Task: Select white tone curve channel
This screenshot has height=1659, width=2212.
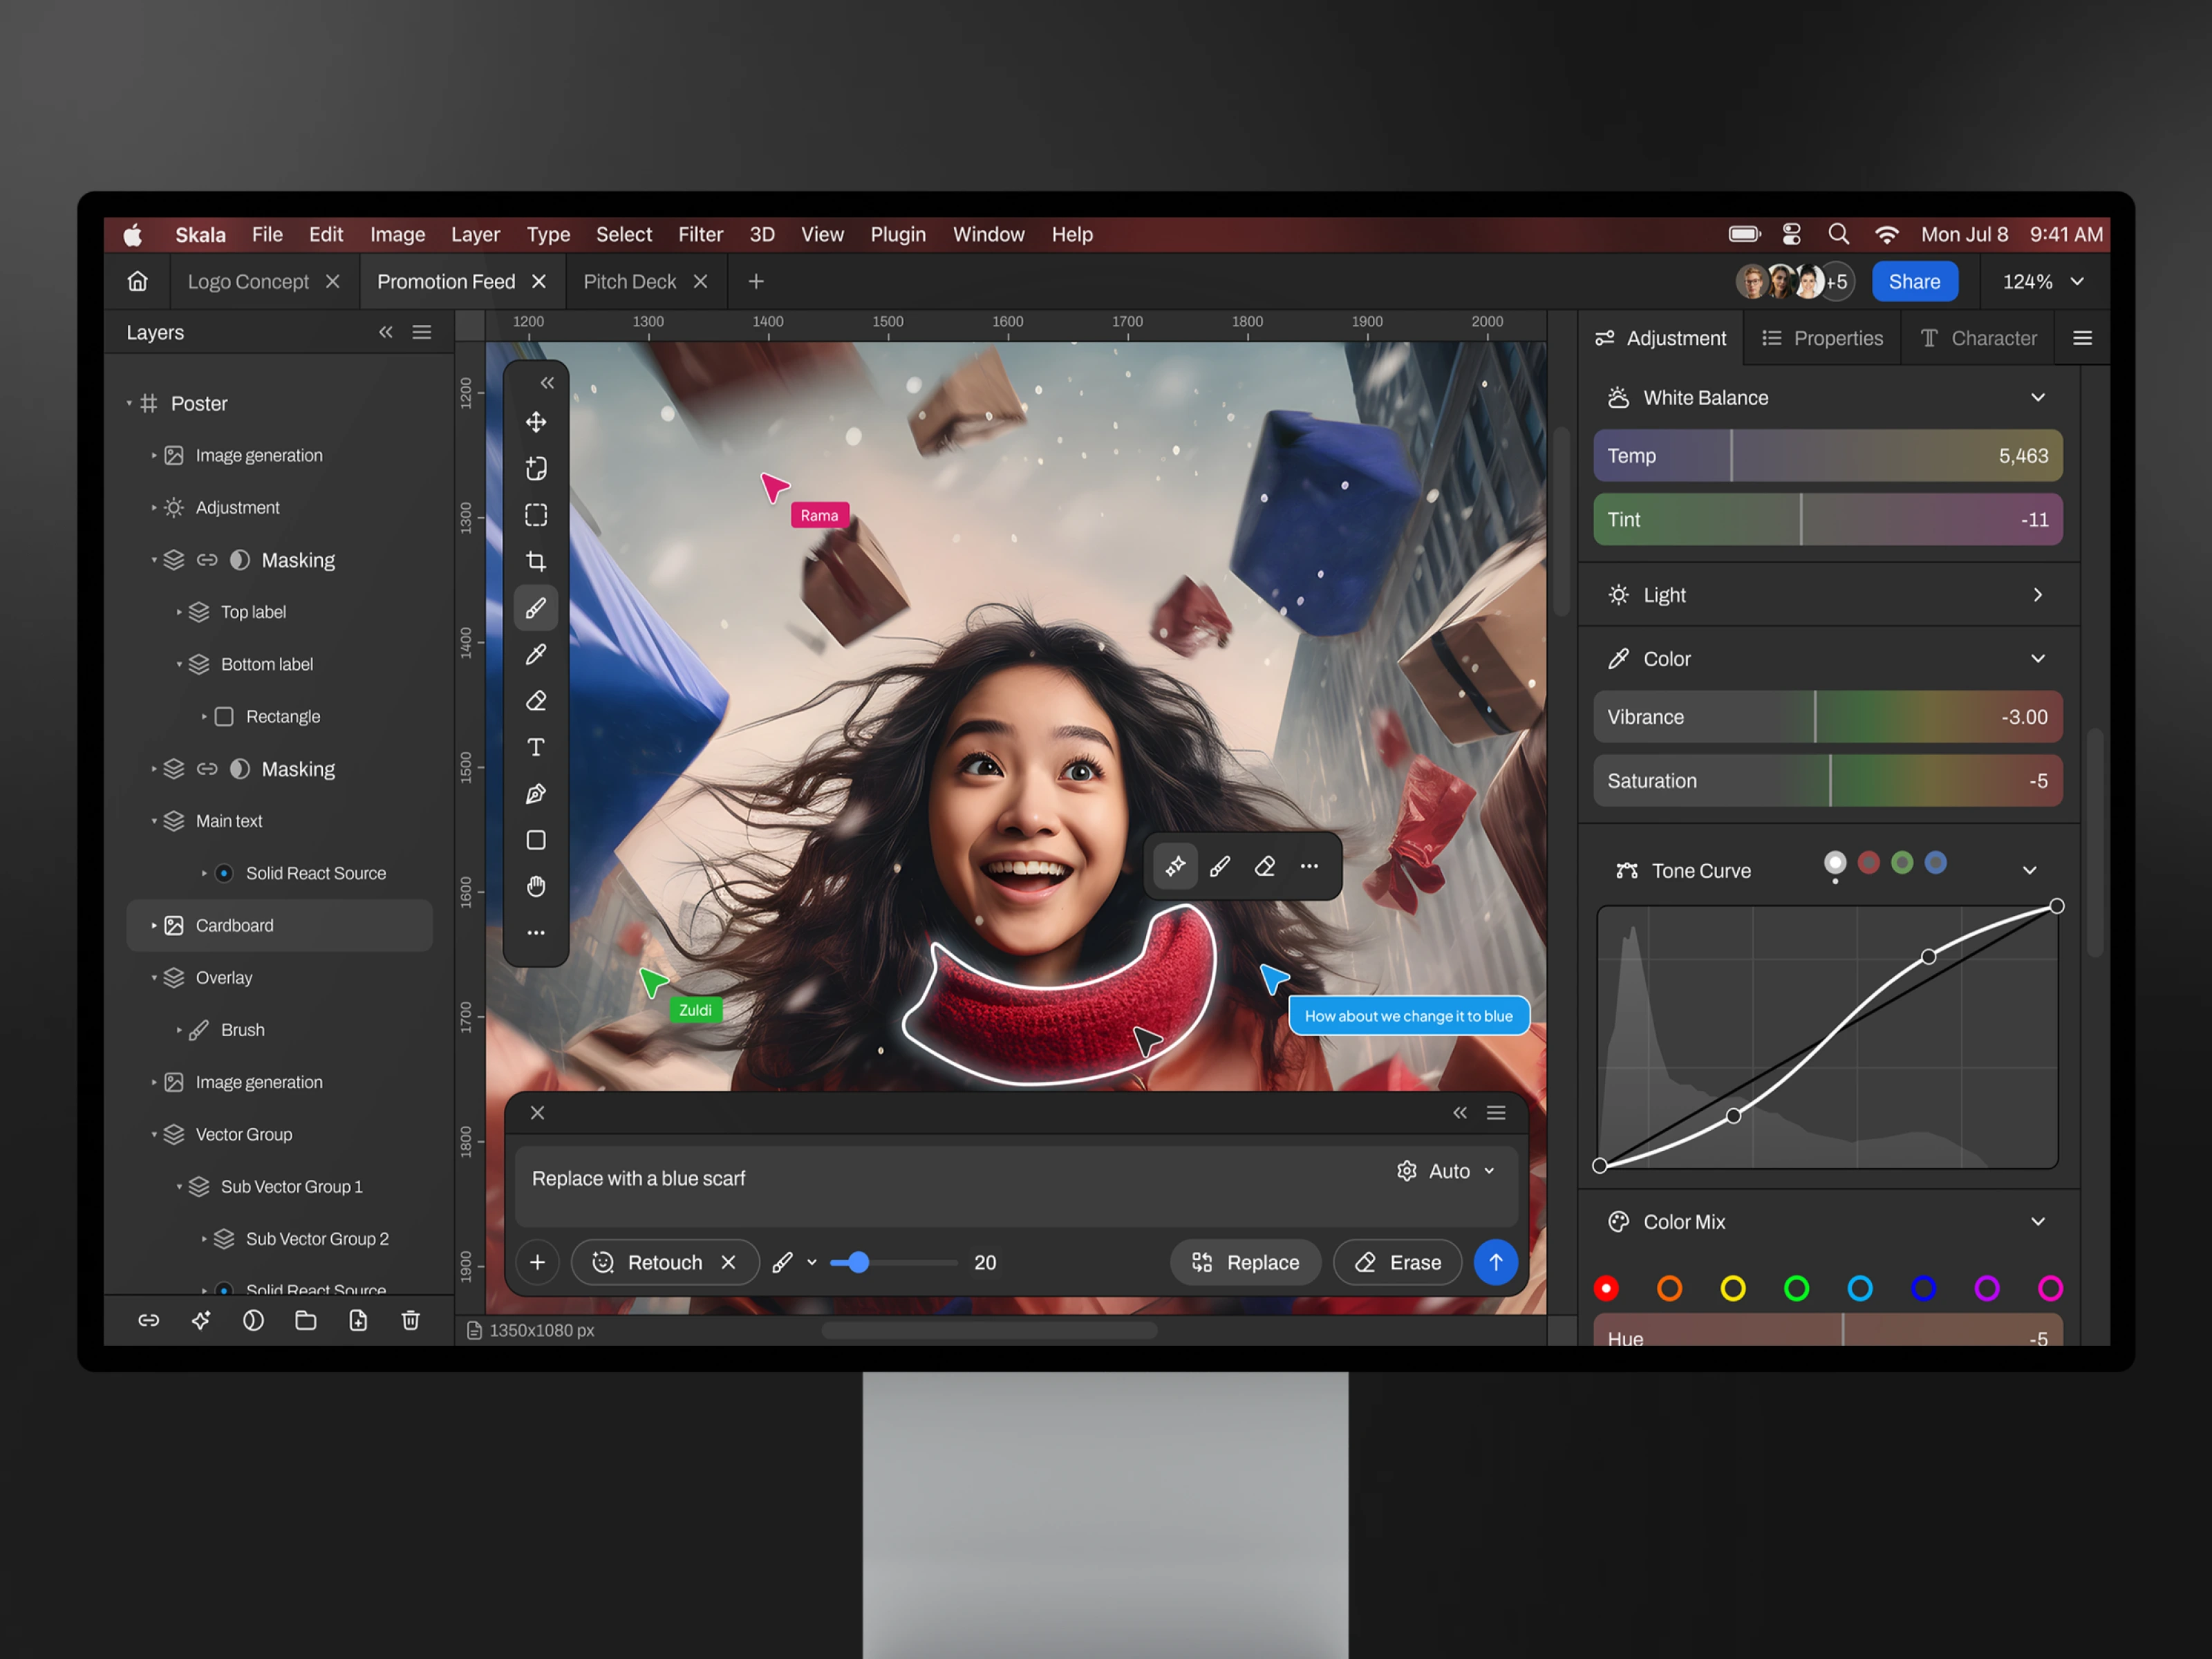Action: click(x=1835, y=863)
